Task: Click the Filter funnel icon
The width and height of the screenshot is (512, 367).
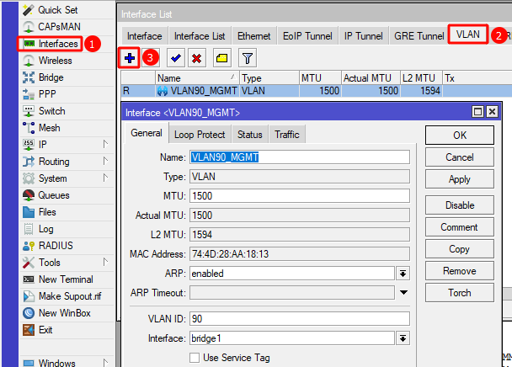Action: (248, 58)
